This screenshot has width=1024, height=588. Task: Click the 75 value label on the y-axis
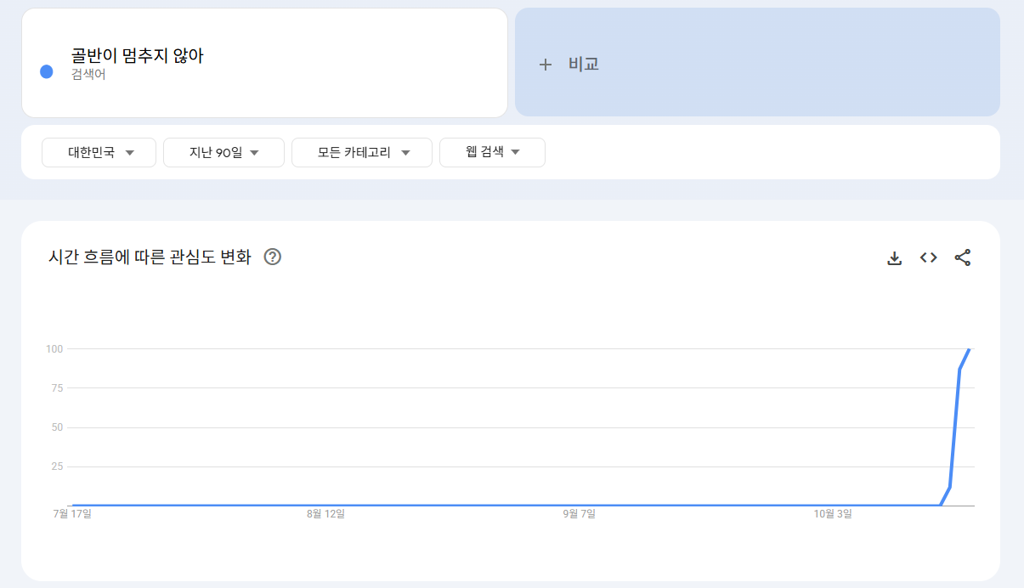click(57, 388)
